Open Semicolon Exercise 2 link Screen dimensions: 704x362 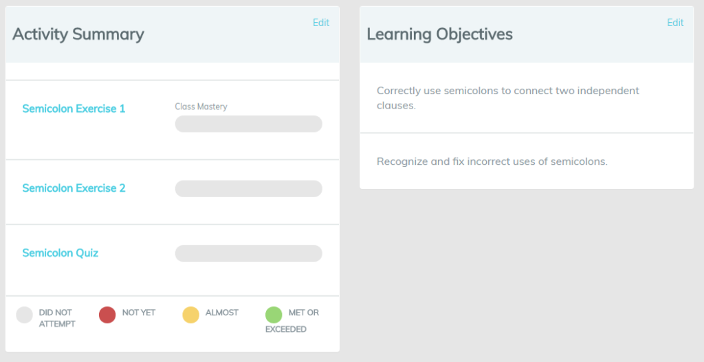click(x=74, y=188)
